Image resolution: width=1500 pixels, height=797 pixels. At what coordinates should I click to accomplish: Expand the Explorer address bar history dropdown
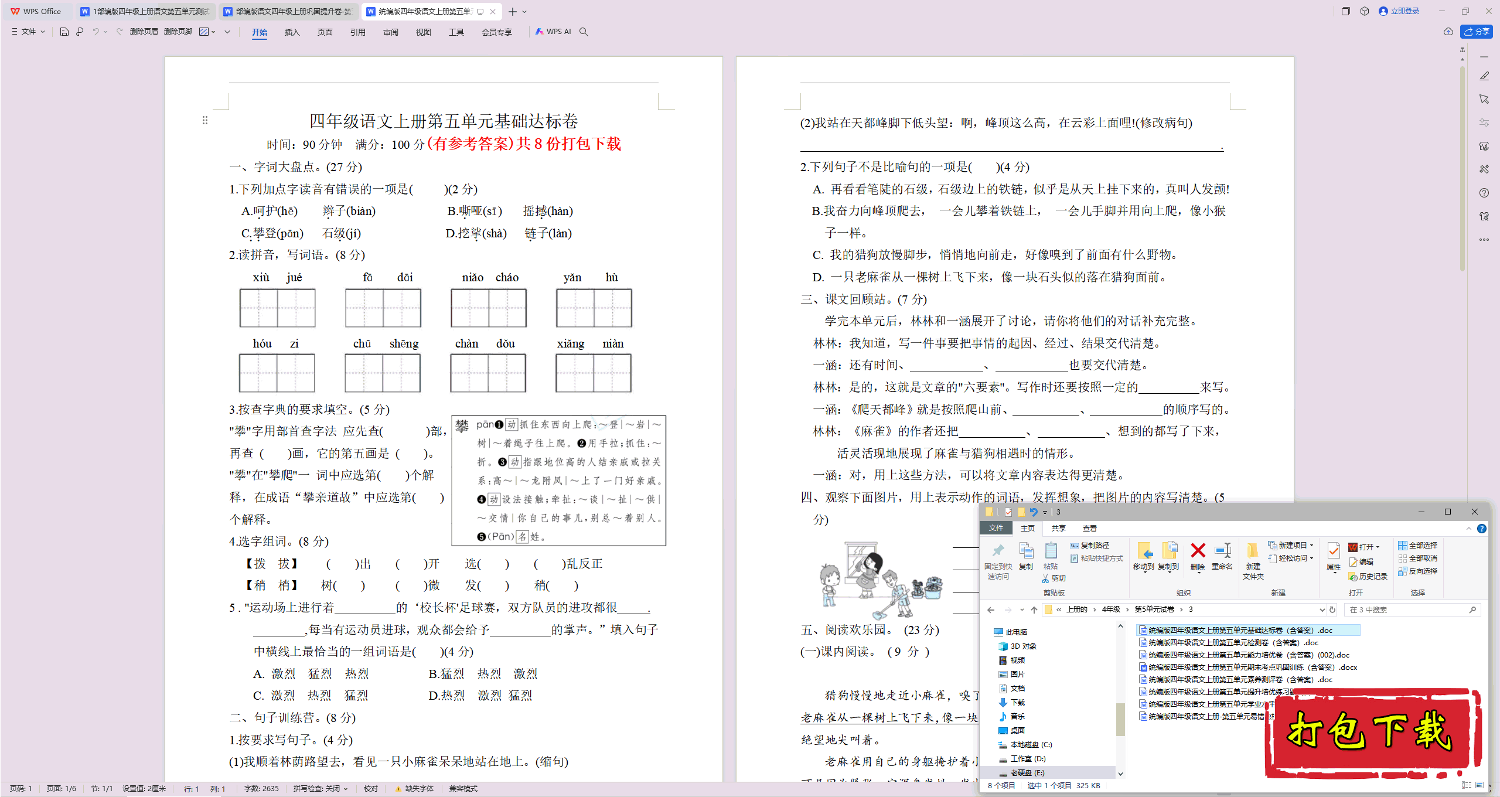click(1322, 610)
